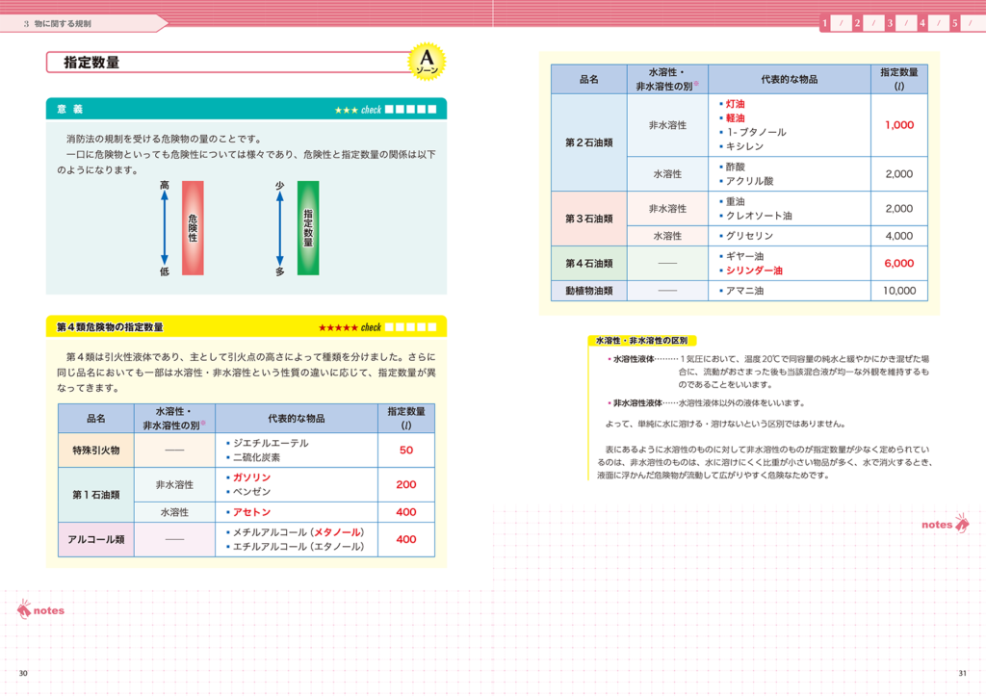Click the red 危険性 gradient bar

[193, 228]
